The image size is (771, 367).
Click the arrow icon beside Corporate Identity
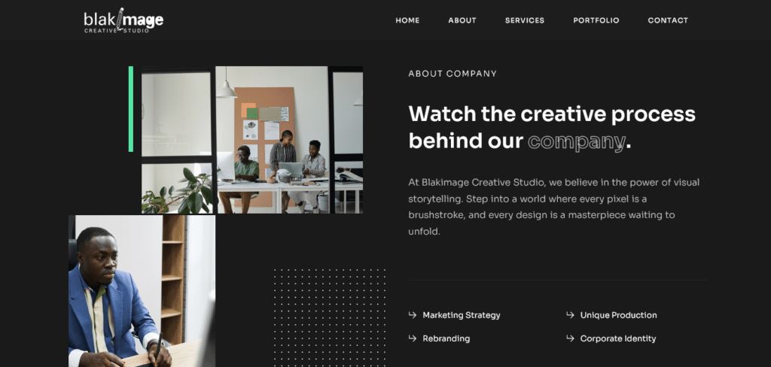570,338
